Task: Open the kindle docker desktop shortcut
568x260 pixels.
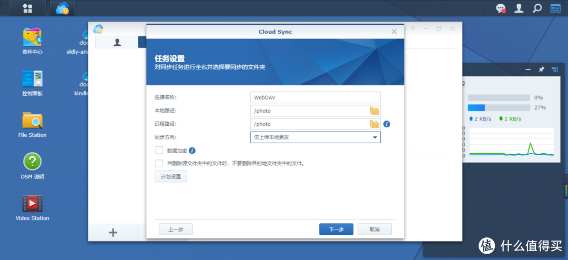Action: 82,83
